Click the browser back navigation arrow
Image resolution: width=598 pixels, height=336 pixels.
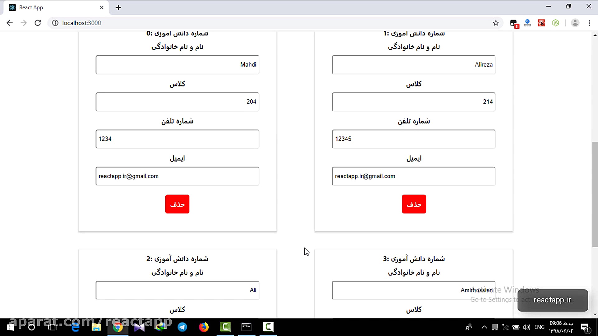(x=10, y=23)
